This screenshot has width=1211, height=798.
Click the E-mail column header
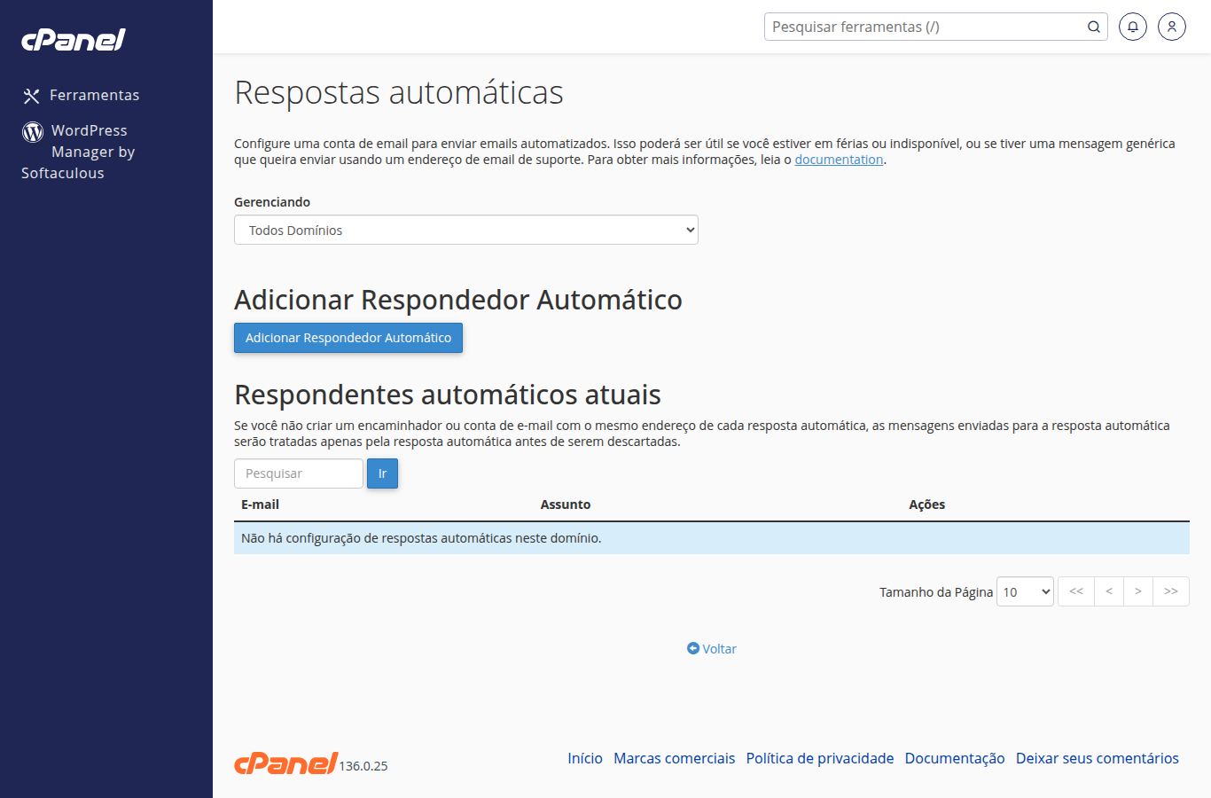(260, 505)
